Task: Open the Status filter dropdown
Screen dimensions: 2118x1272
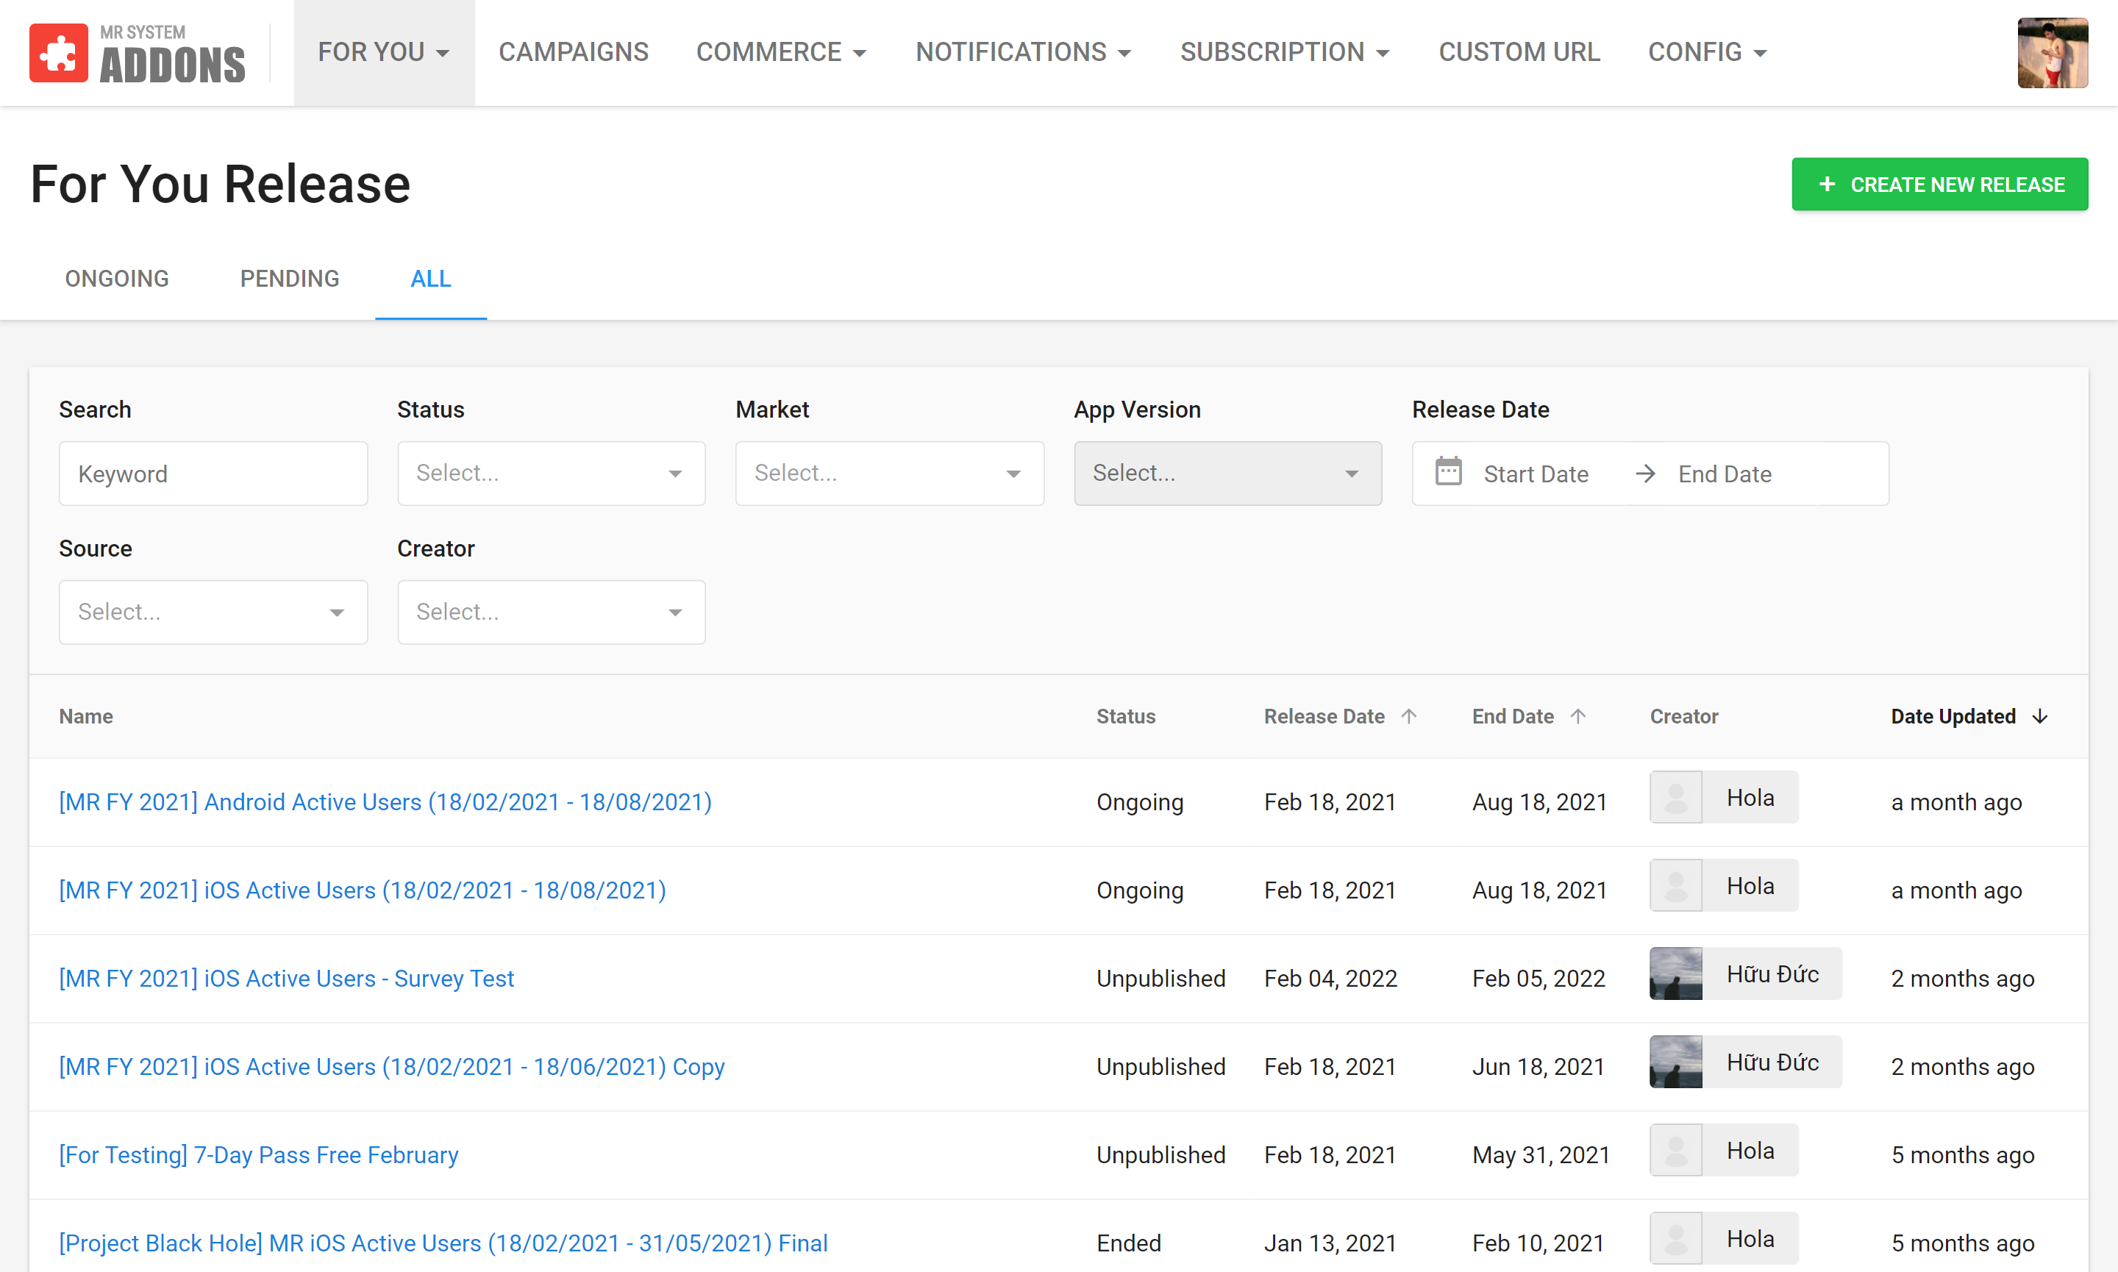Action: point(551,474)
